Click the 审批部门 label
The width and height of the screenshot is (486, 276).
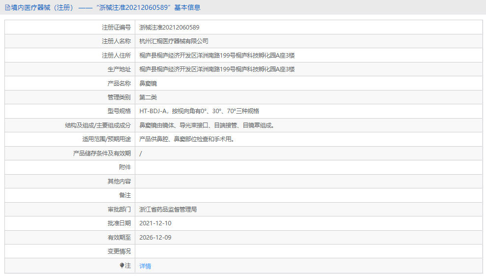click(x=119, y=210)
